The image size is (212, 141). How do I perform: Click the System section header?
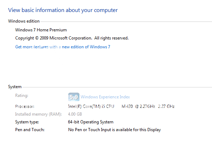pos(15,87)
